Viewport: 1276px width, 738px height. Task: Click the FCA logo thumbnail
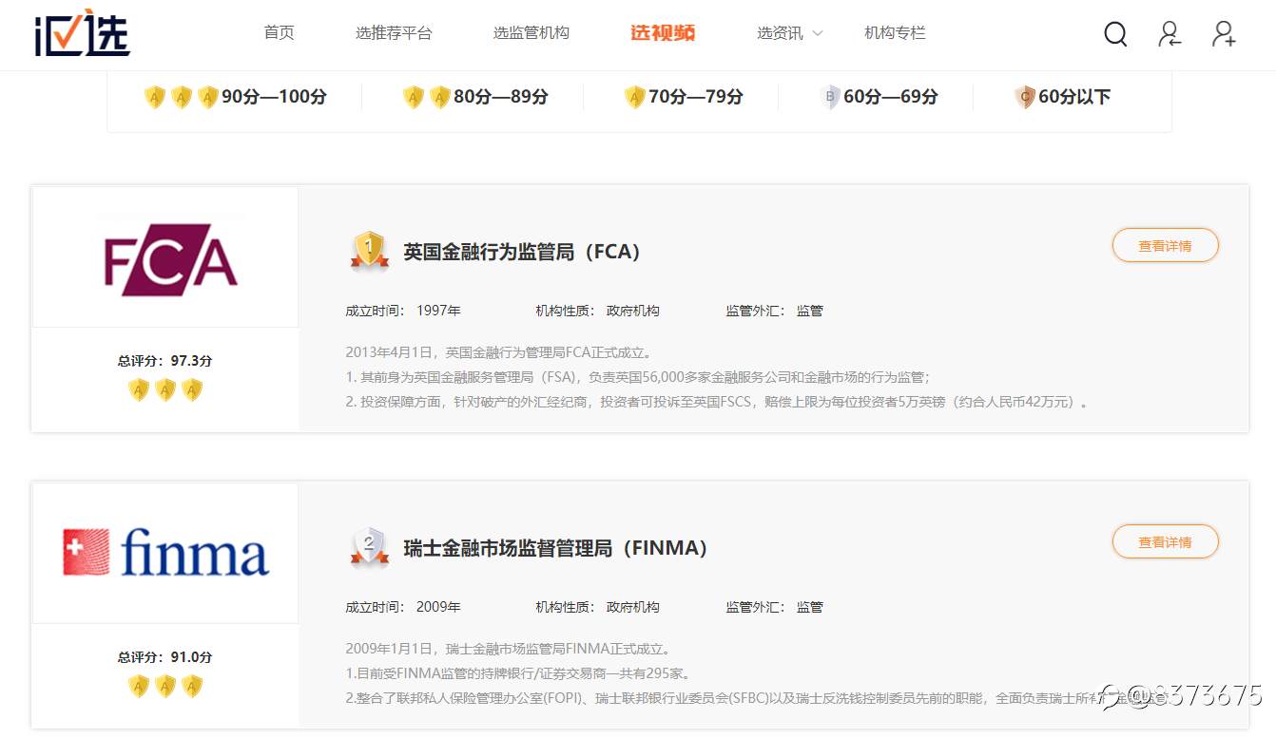165,257
